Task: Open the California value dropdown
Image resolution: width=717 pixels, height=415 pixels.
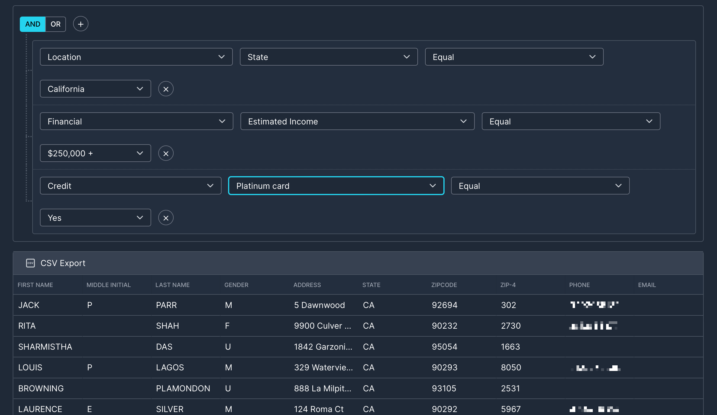Action: [95, 89]
